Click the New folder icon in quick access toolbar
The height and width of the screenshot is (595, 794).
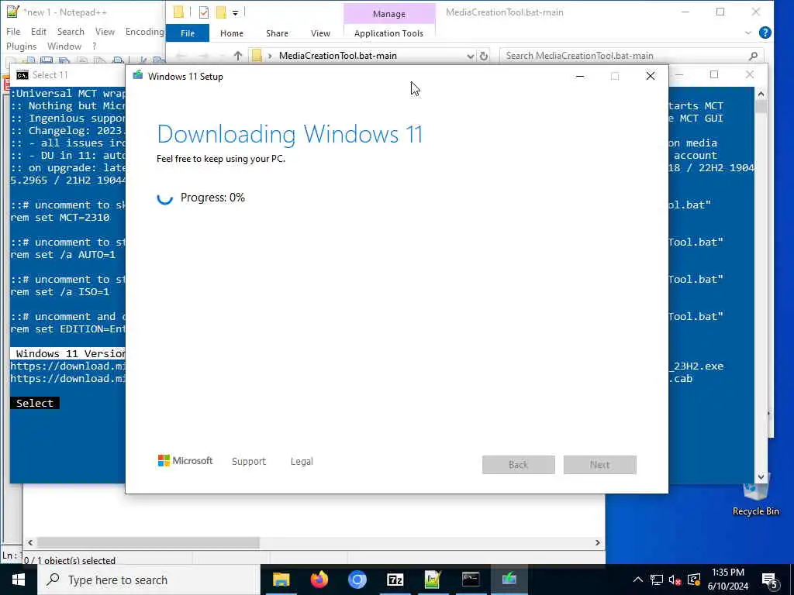[221, 12]
